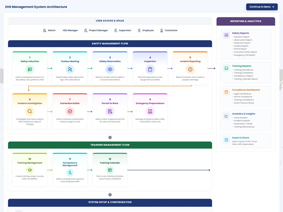This screenshot has height=212, width=283.
Task: Click the Employee role icon
Action: click(x=139, y=30)
